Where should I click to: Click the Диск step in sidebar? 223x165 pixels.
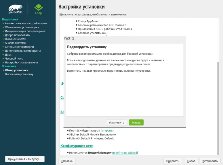coord(8,54)
